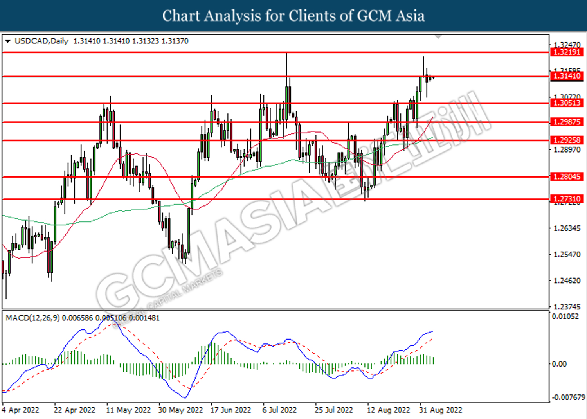The image size is (587, 419).
Task: Click the OHLC values next to the symbol
Action: pos(131,41)
